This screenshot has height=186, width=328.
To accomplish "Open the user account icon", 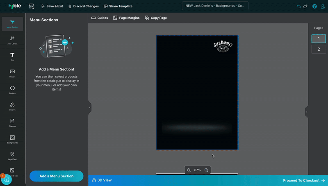I will coord(323,6).
